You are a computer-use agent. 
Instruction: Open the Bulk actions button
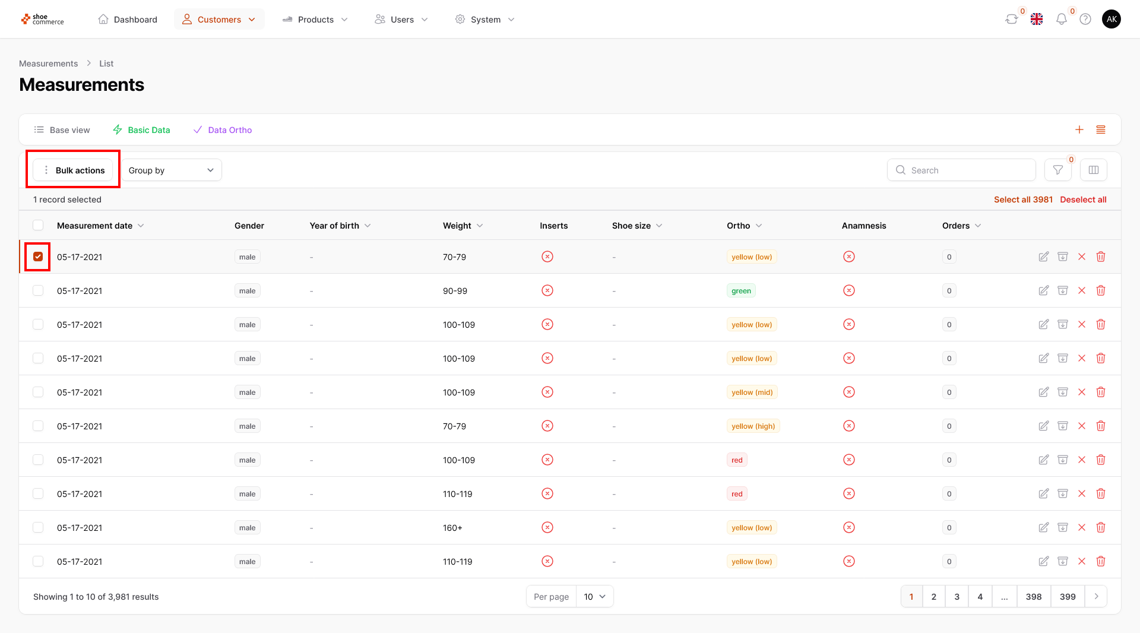coord(73,170)
